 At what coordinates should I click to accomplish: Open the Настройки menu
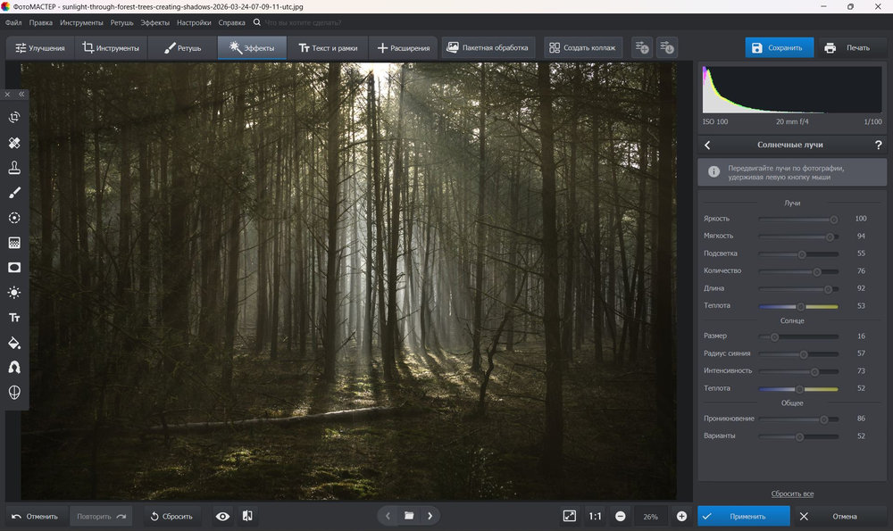pyautogui.click(x=194, y=23)
